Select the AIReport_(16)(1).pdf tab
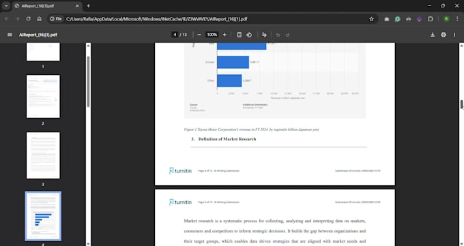The height and width of the screenshot is (246, 464). tap(47, 5)
